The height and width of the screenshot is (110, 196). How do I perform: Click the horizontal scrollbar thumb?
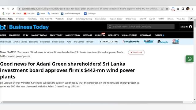click(x=92, y=102)
